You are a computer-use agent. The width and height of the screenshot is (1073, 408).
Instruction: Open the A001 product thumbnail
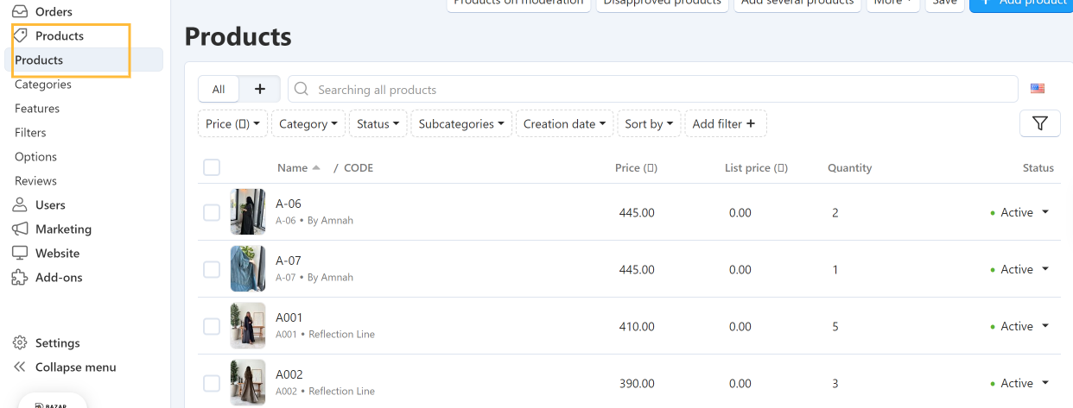pos(248,326)
